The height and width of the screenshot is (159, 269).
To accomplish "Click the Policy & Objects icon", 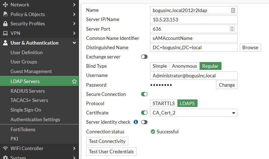I will [x=5, y=14].
